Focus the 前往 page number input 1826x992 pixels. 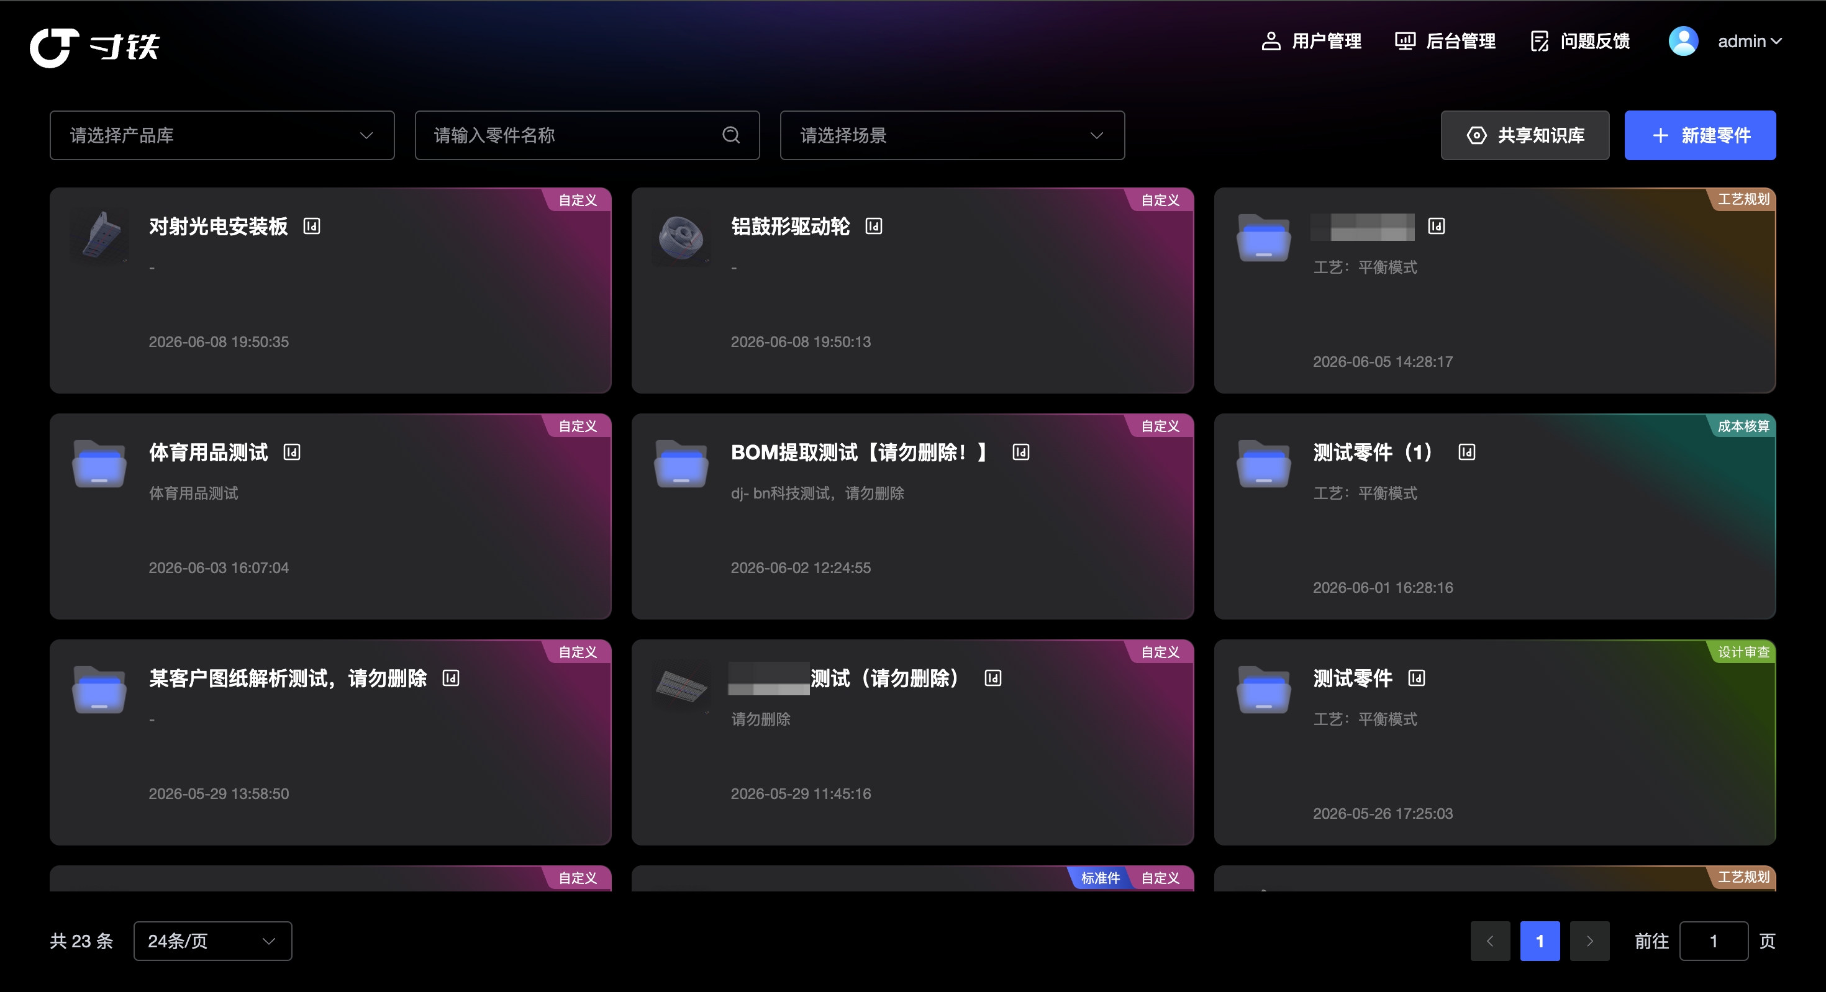pyautogui.click(x=1714, y=941)
